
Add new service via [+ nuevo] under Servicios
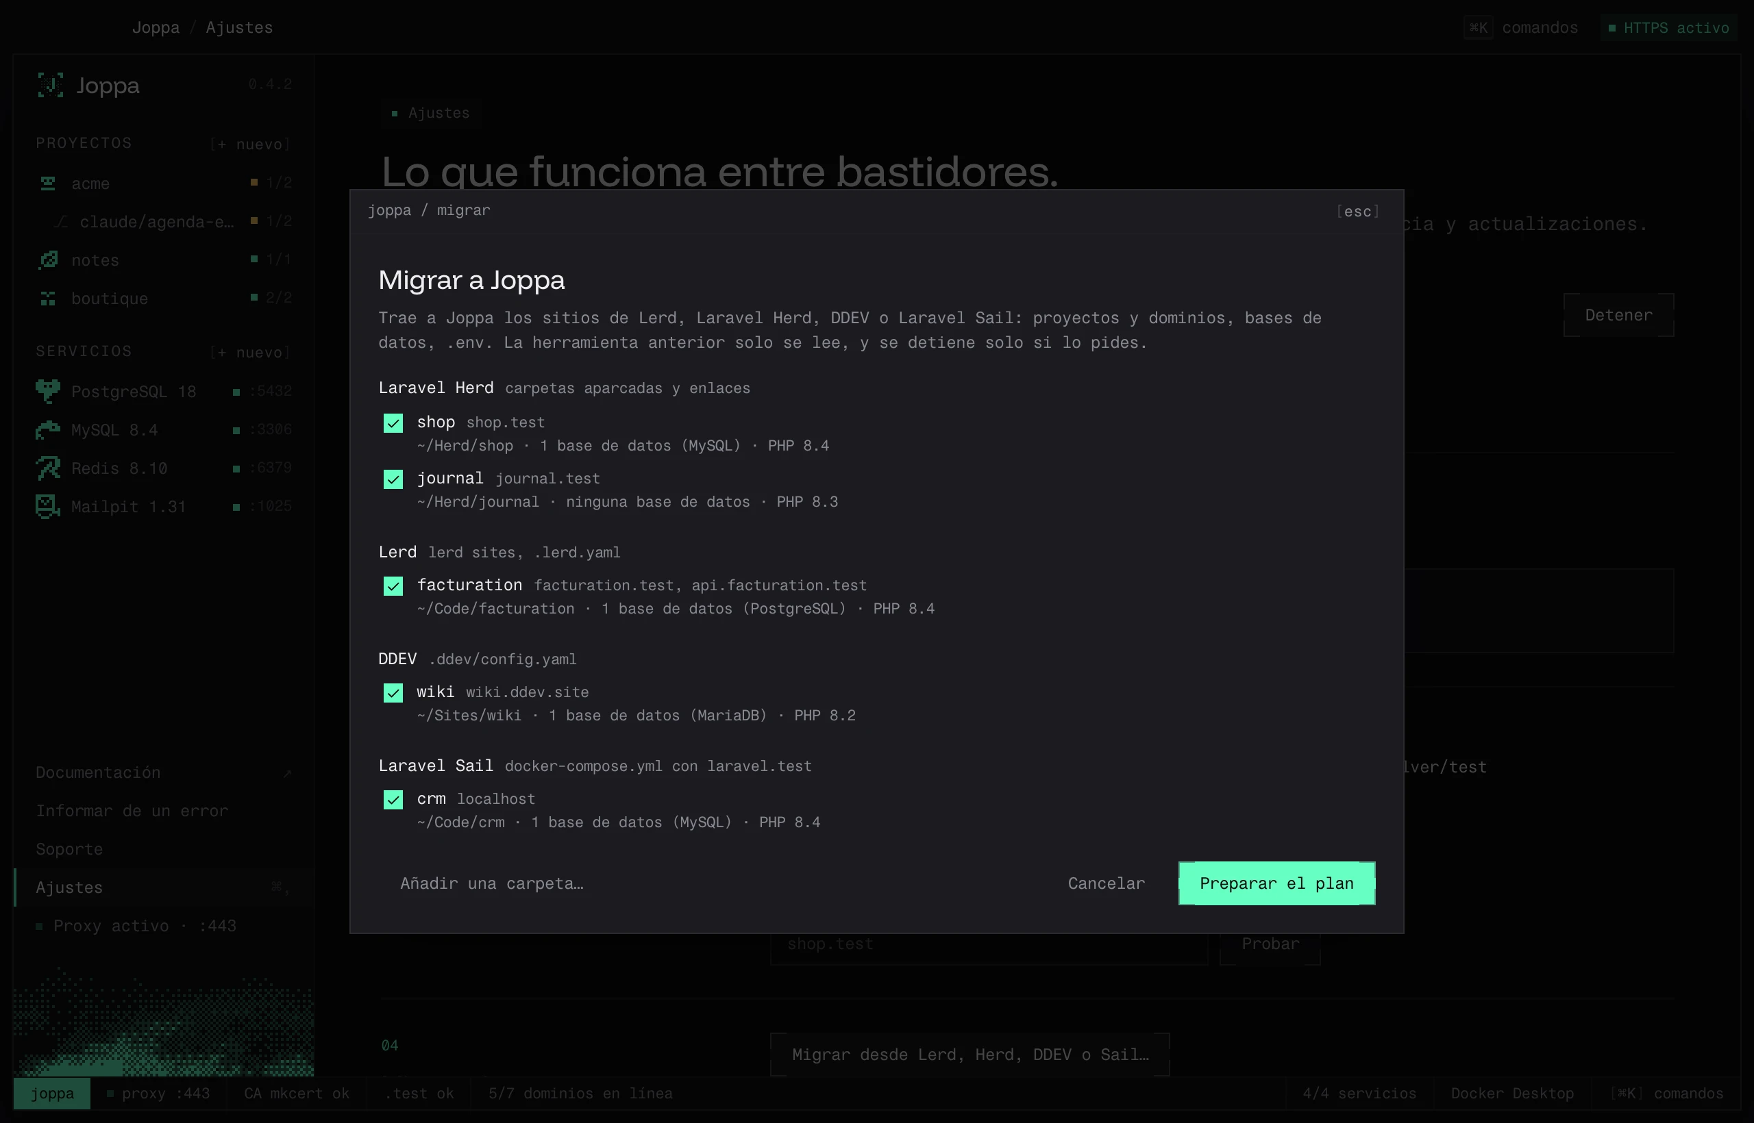[250, 353]
